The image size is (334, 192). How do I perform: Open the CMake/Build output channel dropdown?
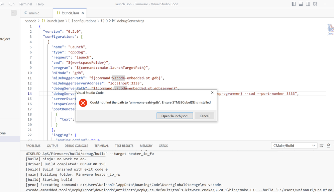tap(294, 146)
